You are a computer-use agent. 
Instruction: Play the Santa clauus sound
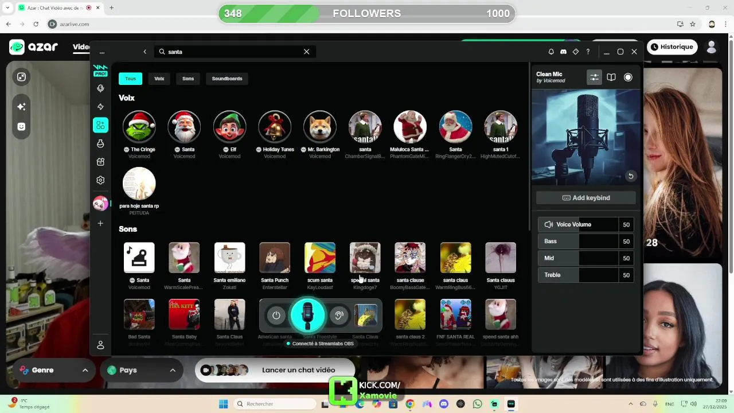[501, 258]
